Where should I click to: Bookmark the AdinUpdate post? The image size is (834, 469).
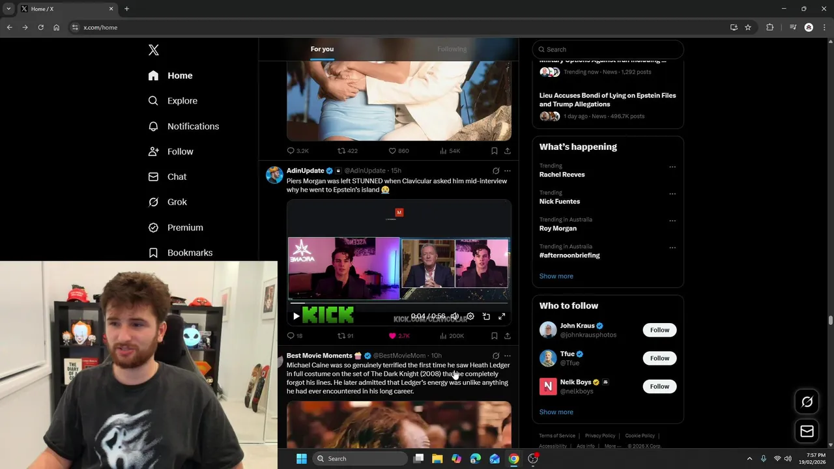coord(495,336)
